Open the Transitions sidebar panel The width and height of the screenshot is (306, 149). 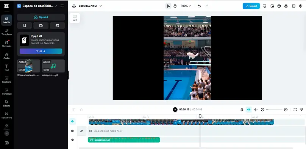pos(7,115)
